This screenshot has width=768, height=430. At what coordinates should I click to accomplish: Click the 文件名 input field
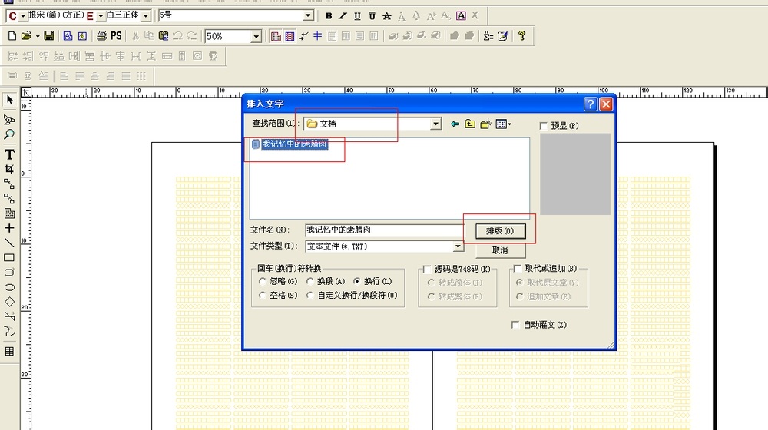(383, 230)
